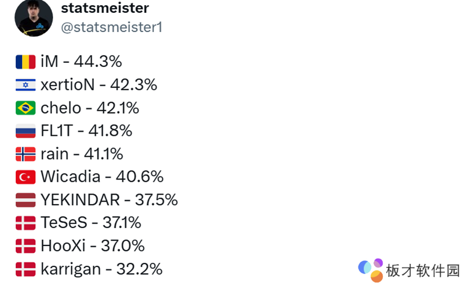Click the xertioN - 42.3% text

(x=99, y=85)
